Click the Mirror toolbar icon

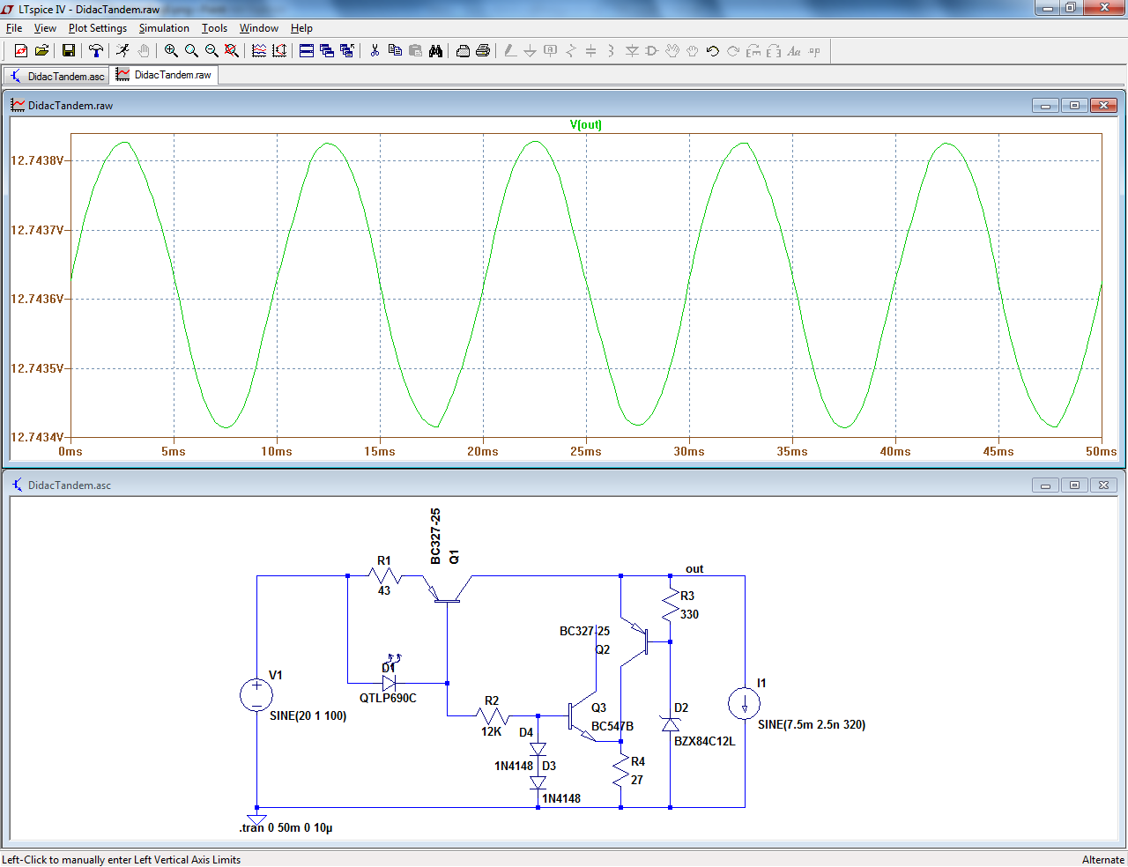click(774, 51)
